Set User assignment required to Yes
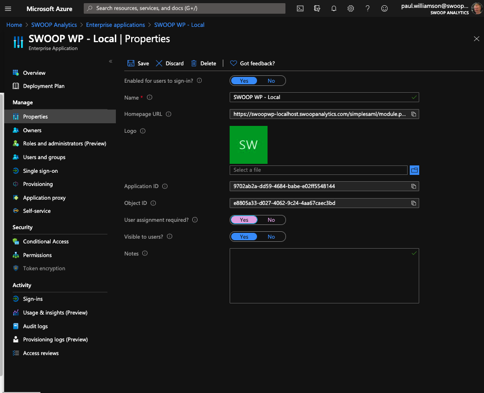Viewport: 484px width, 393px height. (x=244, y=220)
